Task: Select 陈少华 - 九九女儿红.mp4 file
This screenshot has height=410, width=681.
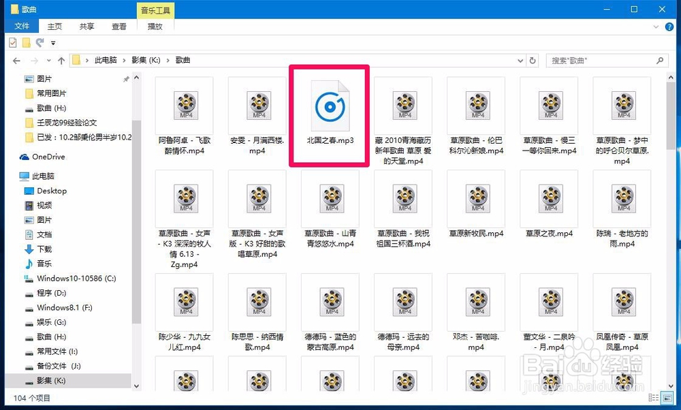Action: coord(184,313)
